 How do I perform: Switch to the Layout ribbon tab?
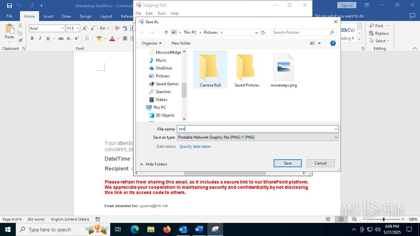[x=106, y=16]
